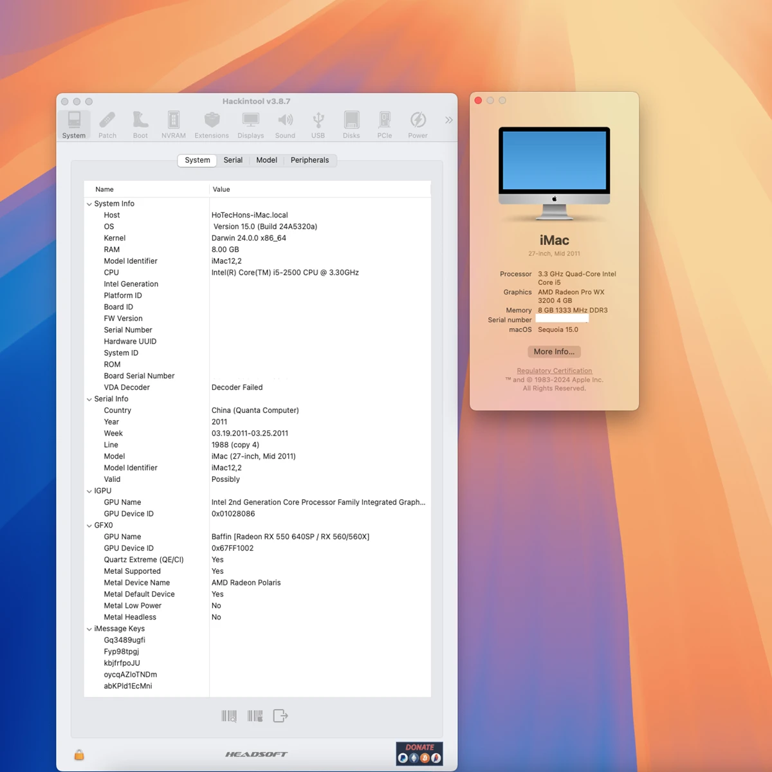This screenshot has width=772, height=772.
Task: Click '1988 (copy 4)' value
Action: pyautogui.click(x=235, y=445)
